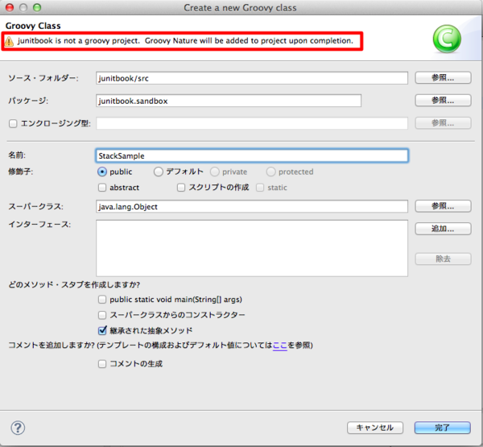Click the warning message about Groovy Nature

click(x=185, y=41)
